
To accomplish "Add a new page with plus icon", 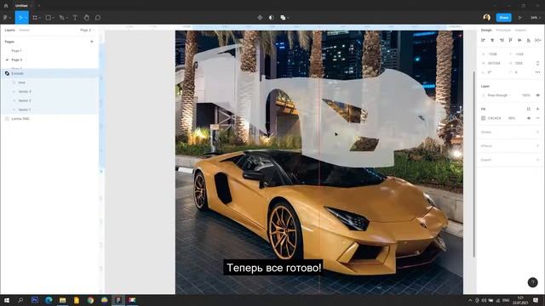I will pos(92,42).
